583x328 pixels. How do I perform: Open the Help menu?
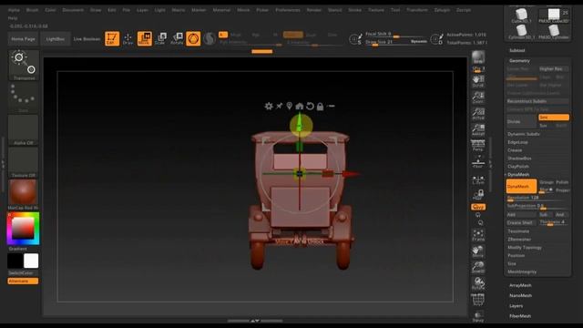point(13,18)
